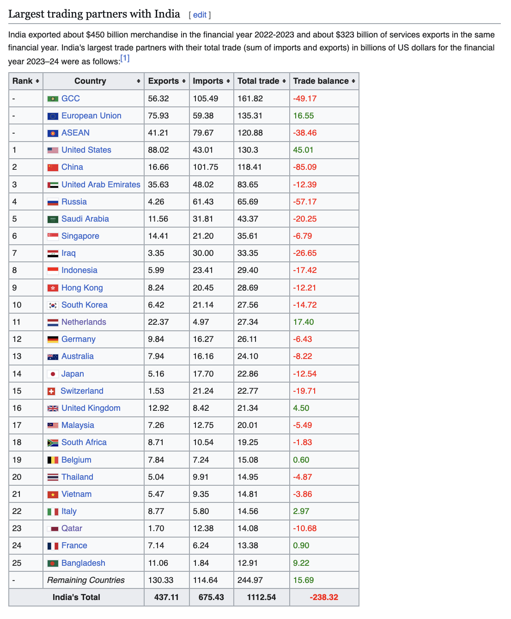Follow the China country link
The height and width of the screenshot is (619, 511).
point(72,167)
